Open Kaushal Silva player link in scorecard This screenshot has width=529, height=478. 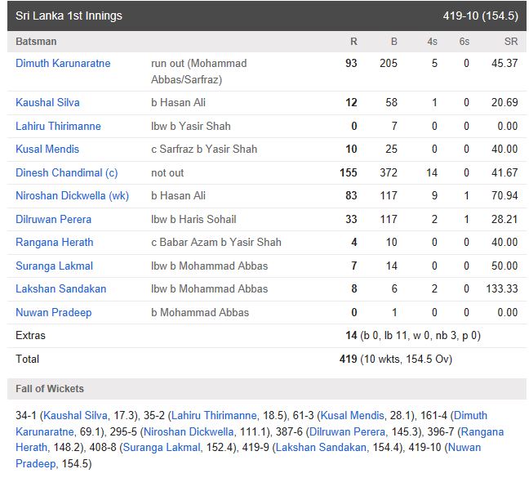pos(47,102)
